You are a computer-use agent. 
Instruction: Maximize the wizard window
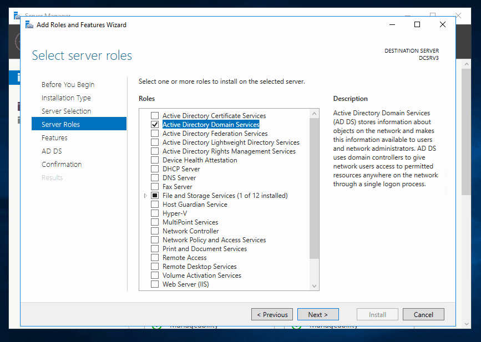tap(417, 24)
